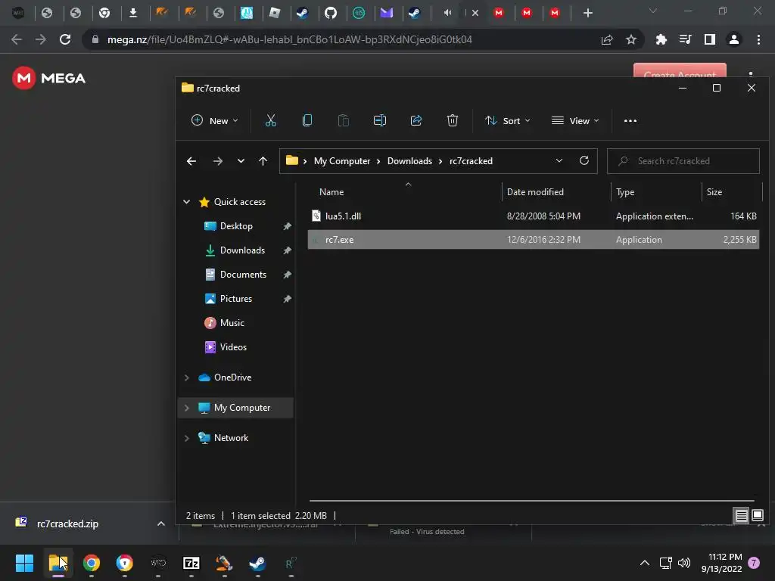The image size is (775, 581).
Task: Open 7-Zip from the taskbar
Action: tap(191, 563)
